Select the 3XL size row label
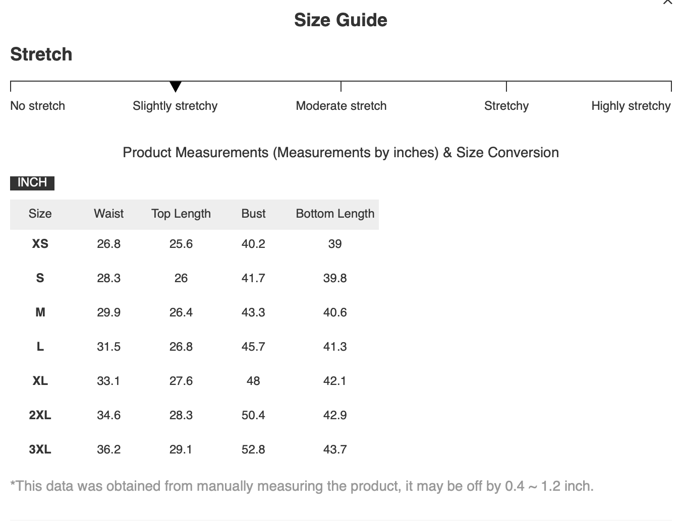This screenshot has width=682, height=522. (x=40, y=449)
